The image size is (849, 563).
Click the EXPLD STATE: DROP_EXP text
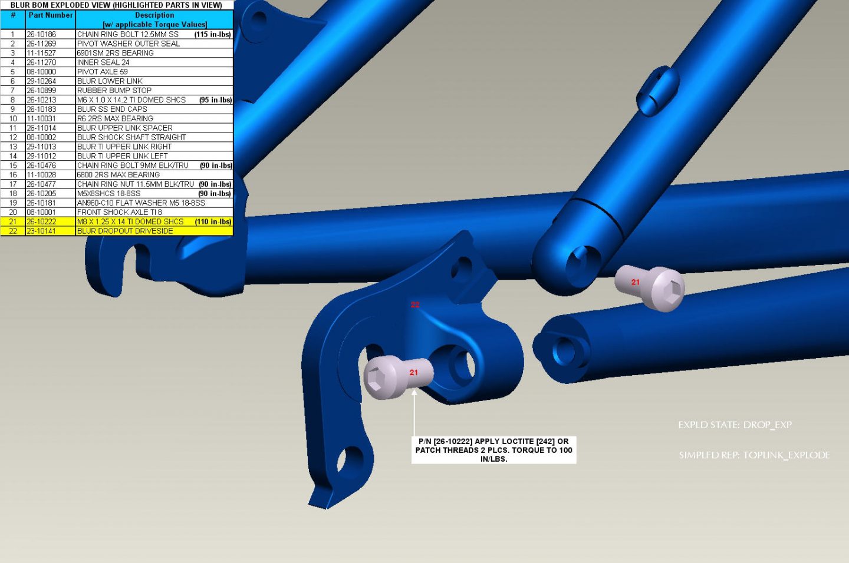(735, 425)
